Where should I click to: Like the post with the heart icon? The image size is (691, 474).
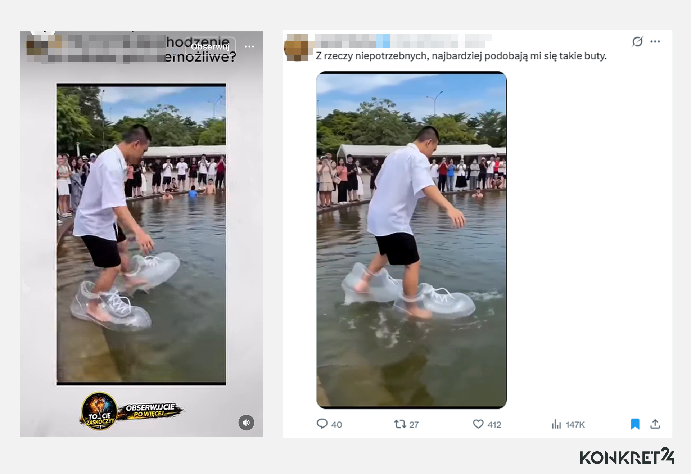click(478, 424)
